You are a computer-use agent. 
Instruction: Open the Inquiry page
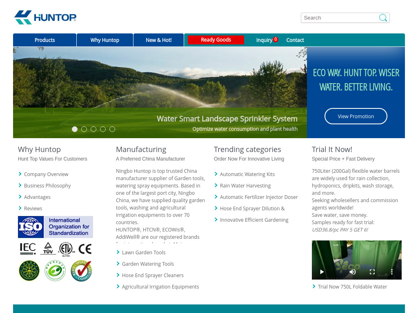(x=264, y=40)
